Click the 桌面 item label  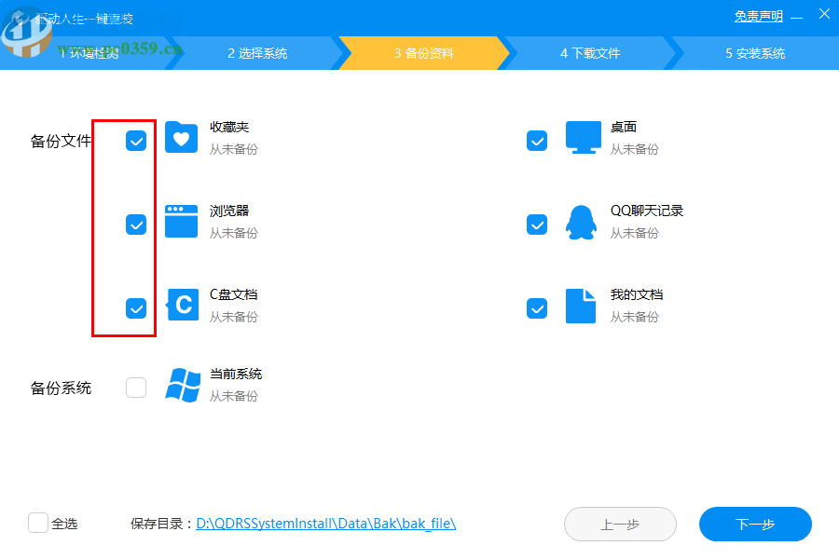pyautogui.click(x=624, y=128)
